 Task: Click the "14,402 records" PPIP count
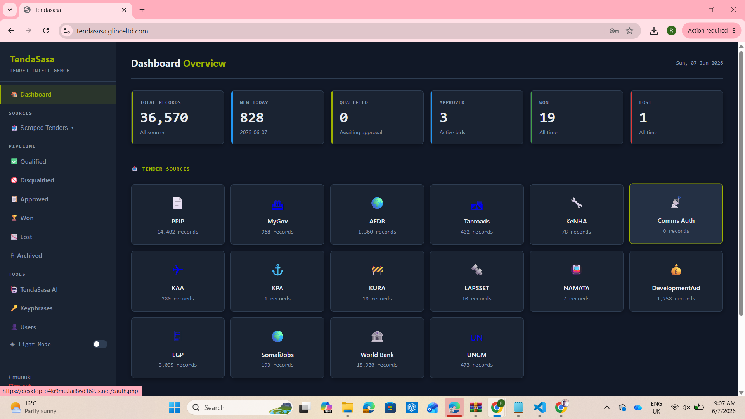point(178,232)
